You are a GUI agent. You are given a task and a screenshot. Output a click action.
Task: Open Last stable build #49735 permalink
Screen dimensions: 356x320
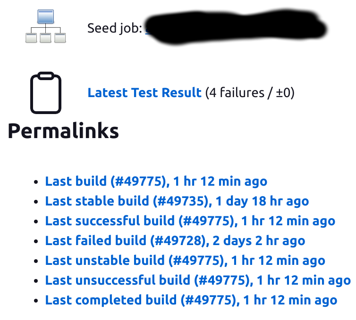point(177,201)
